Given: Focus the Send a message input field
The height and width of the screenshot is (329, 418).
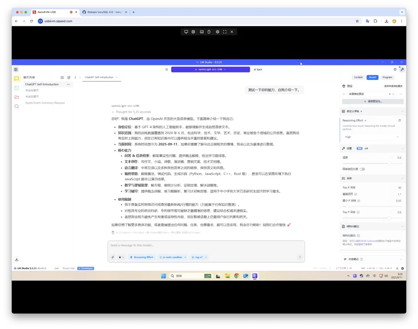Looking at the screenshot, I should (x=206, y=246).
